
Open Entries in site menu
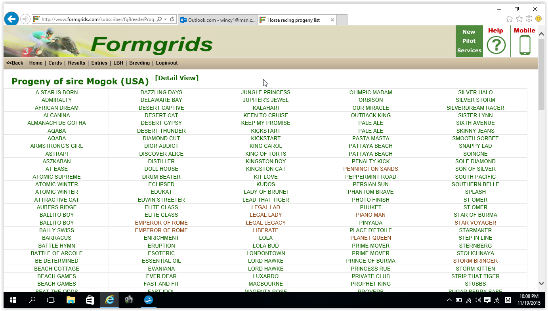(x=99, y=63)
